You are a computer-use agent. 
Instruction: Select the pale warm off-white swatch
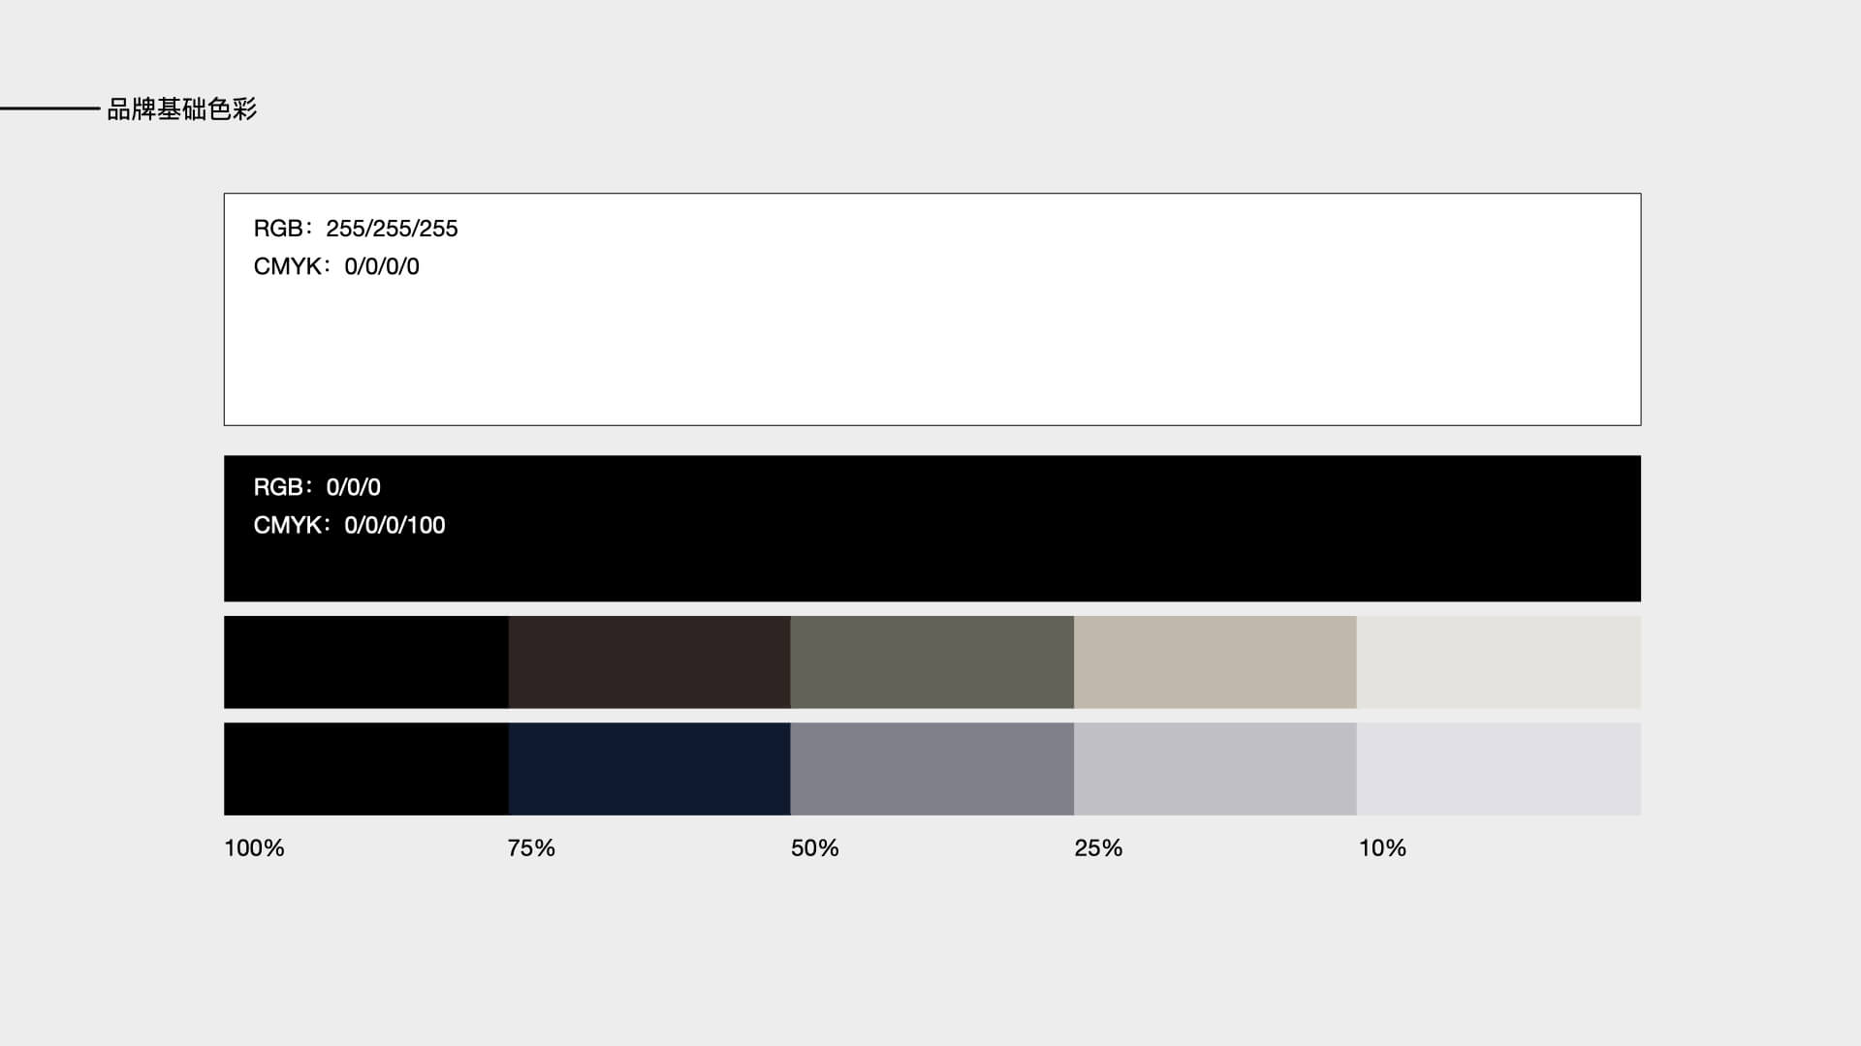tap(1498, 661)
